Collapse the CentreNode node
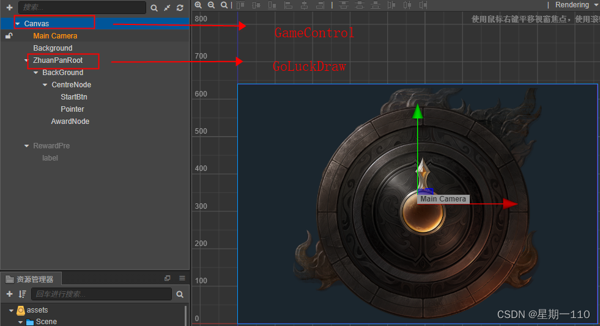 (45, 85)
